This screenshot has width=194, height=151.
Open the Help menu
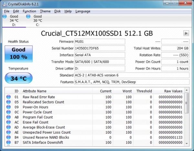(68, 11)
